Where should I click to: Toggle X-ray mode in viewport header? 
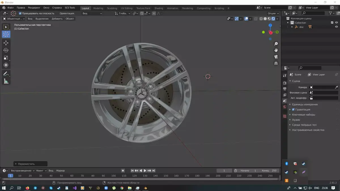[256, 19]
